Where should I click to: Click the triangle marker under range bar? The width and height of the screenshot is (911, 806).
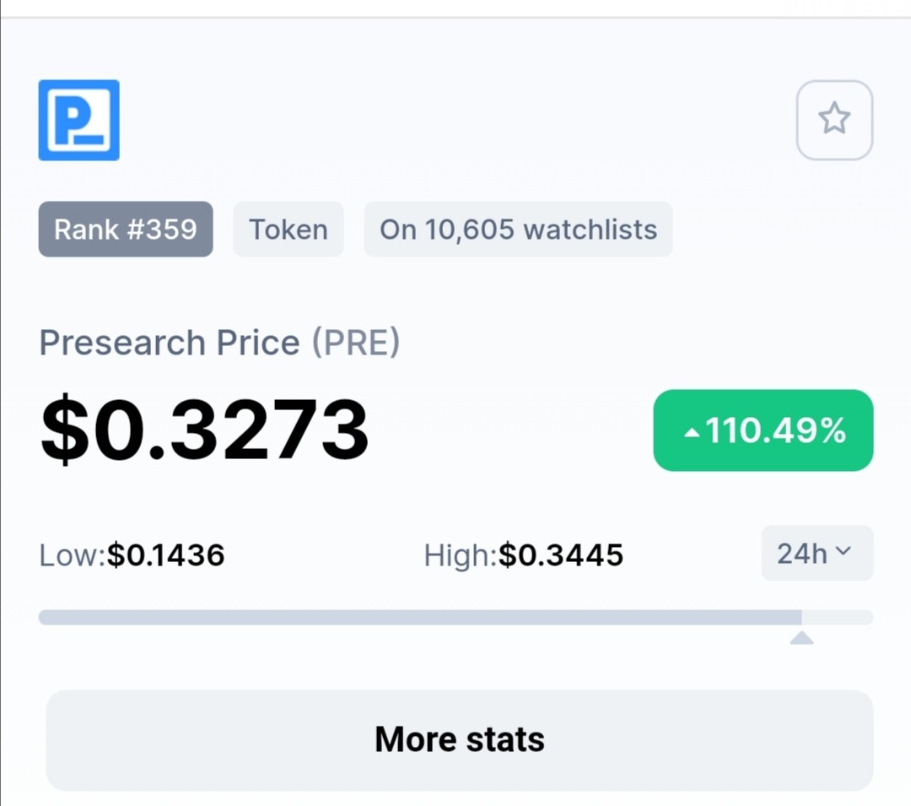click(802, 638)
